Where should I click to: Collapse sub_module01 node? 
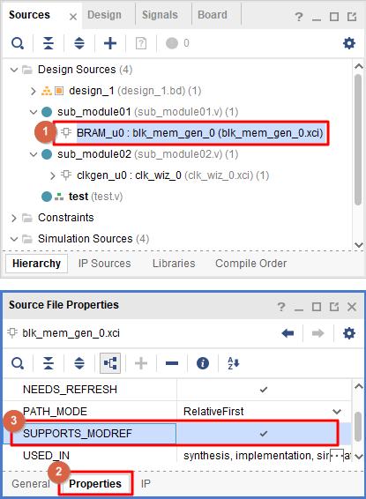(34, 112)
